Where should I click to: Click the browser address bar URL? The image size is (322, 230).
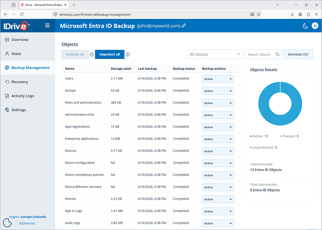tap(95, 14)
